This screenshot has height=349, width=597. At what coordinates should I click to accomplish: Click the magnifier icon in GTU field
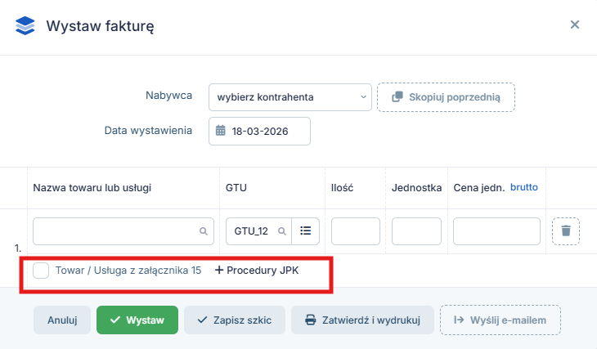coord(281,231)
